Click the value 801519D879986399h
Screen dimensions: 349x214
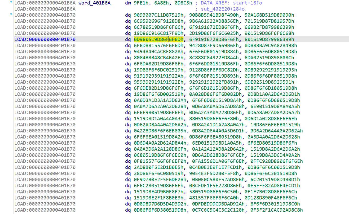pyautogui.click(x=269, y=39)
